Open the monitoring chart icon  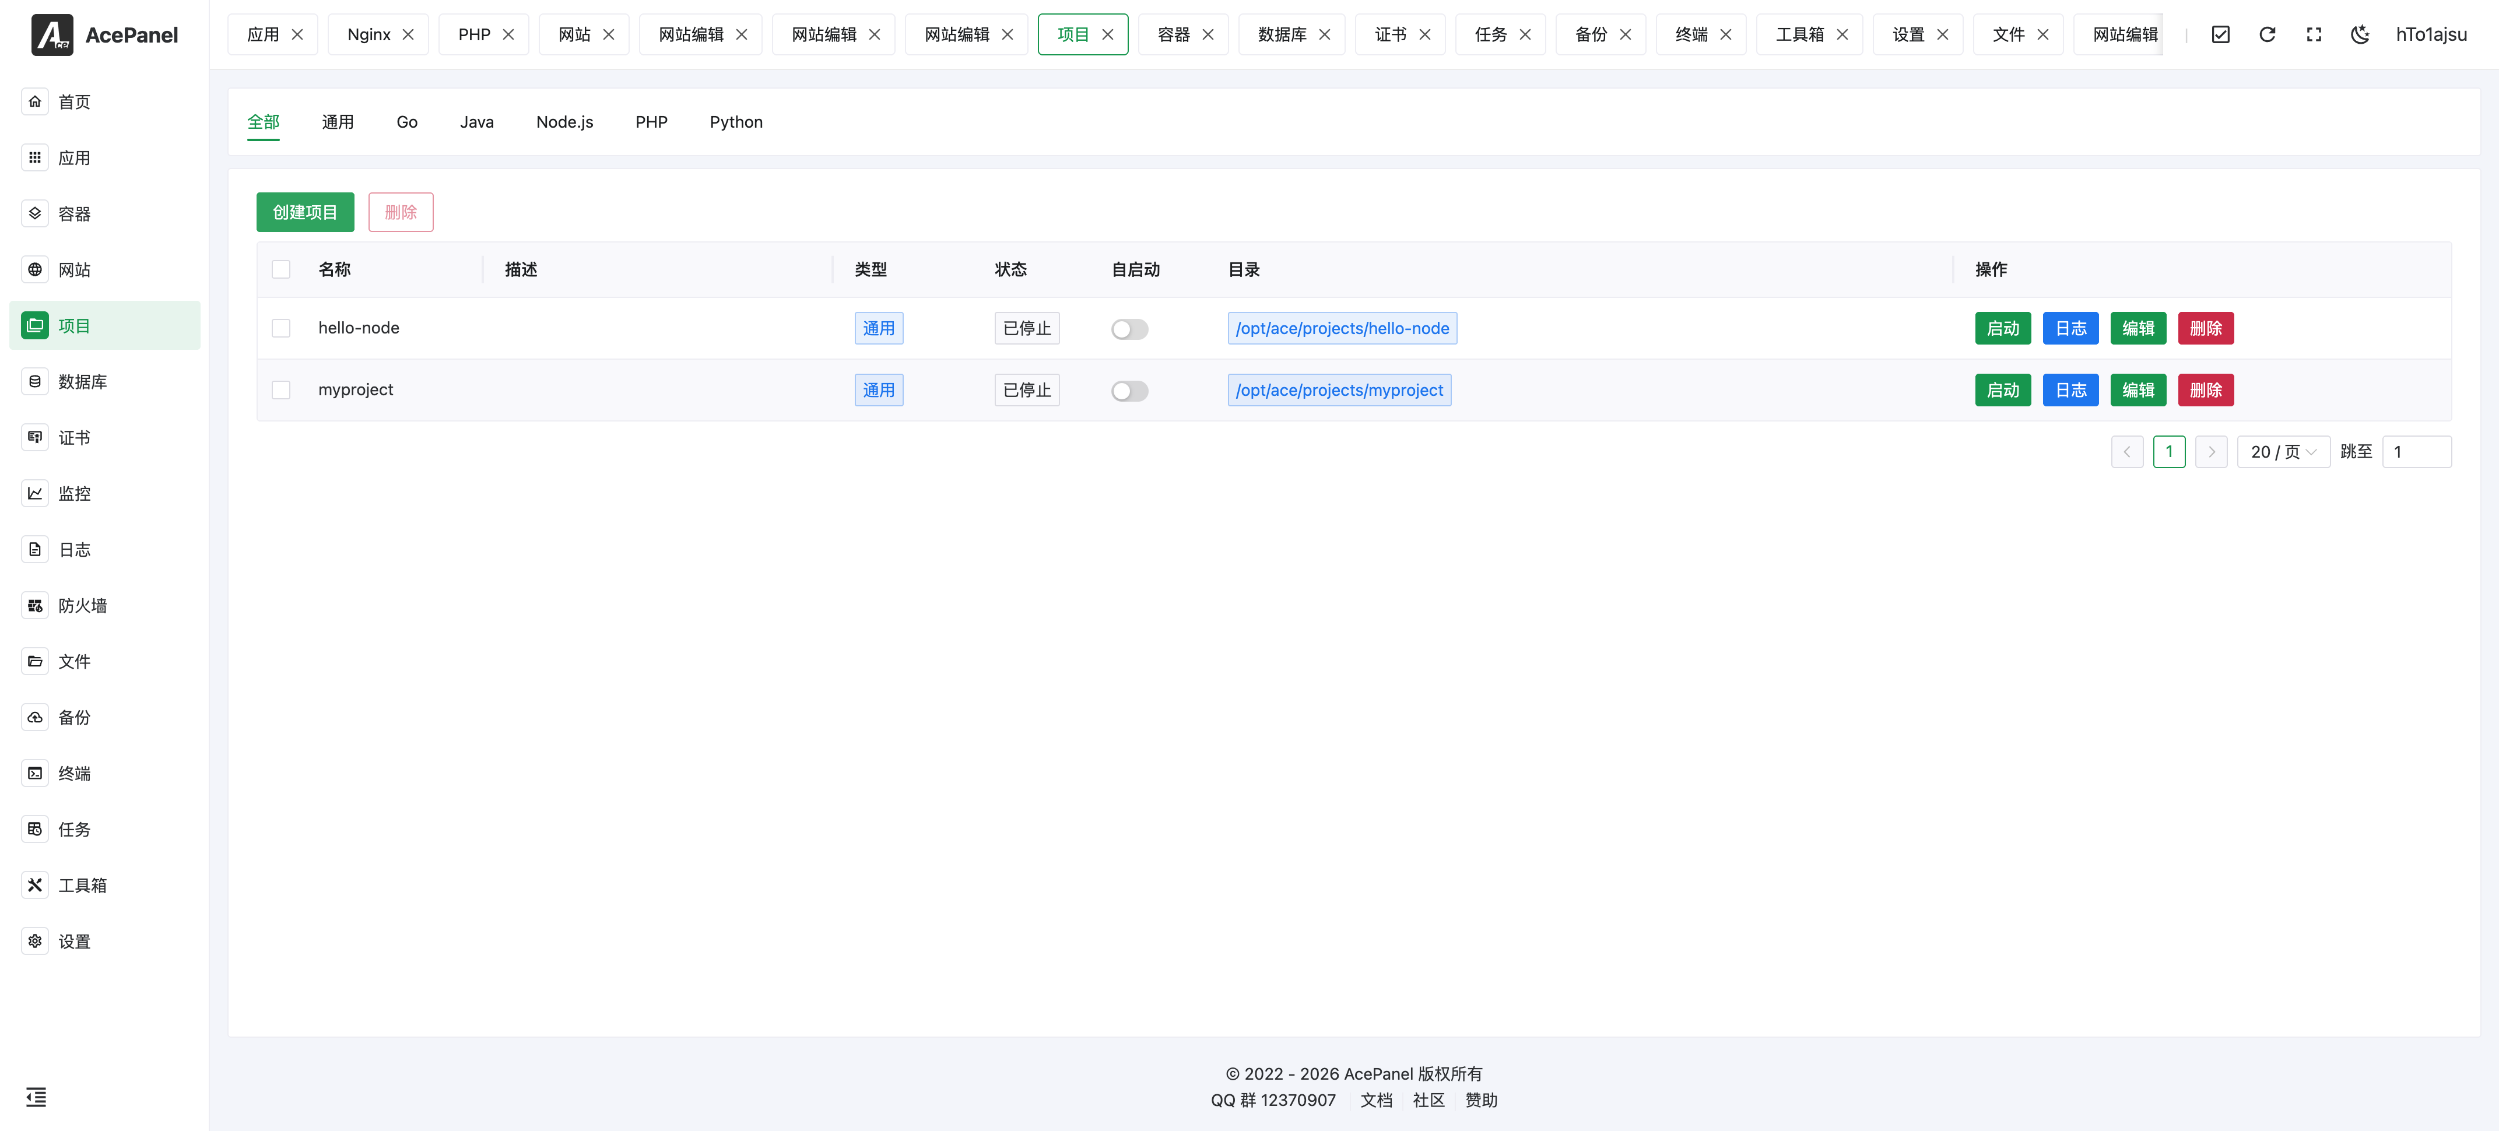[x=35, y=494]
